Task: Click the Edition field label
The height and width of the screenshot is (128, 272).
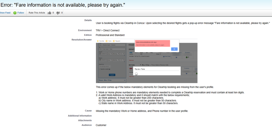Action: point(88,35)
